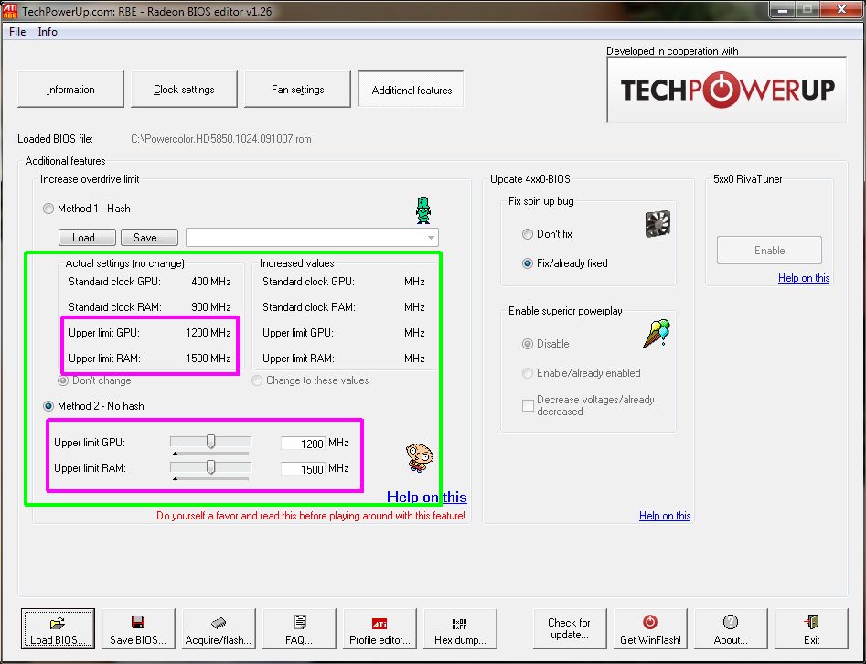Click the Get WinFlash! button
Image resolution: width=866 pixels, height=664 pixels.
[650, 628]
